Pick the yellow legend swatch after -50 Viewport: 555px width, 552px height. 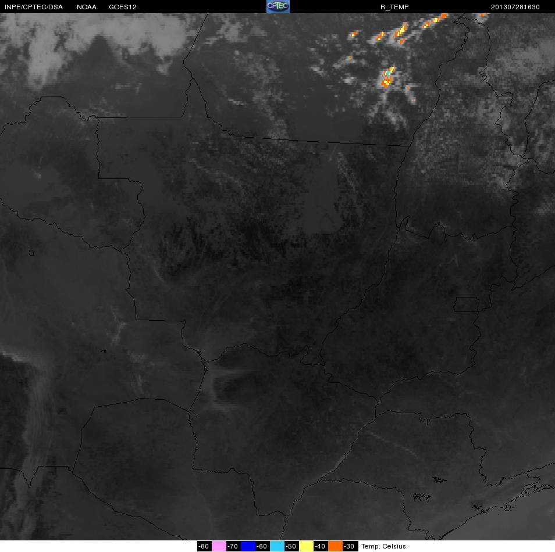[306, 546]
